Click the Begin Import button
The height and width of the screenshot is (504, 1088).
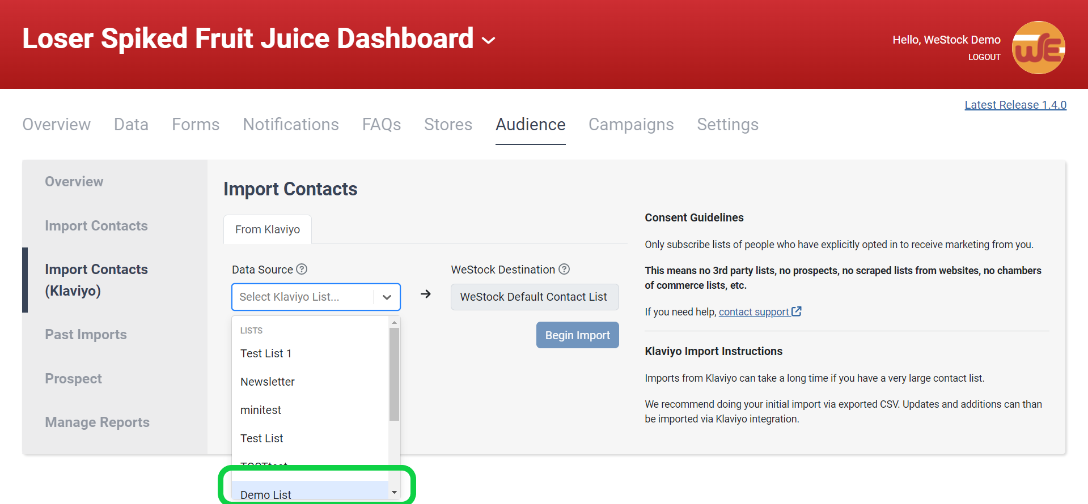[x=578, y=335]
